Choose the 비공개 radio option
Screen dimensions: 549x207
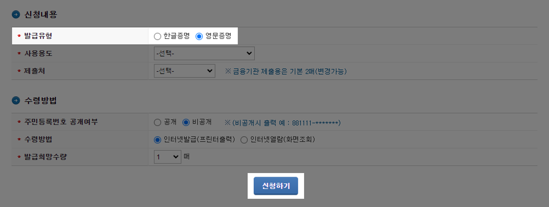click(186, 123)
